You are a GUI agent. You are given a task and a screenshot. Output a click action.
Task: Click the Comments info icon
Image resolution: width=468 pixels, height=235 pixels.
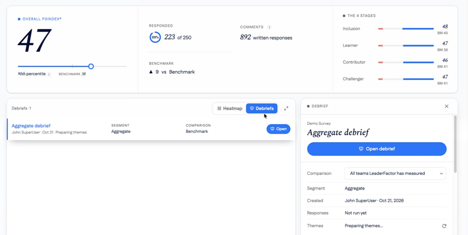[269, 27]
